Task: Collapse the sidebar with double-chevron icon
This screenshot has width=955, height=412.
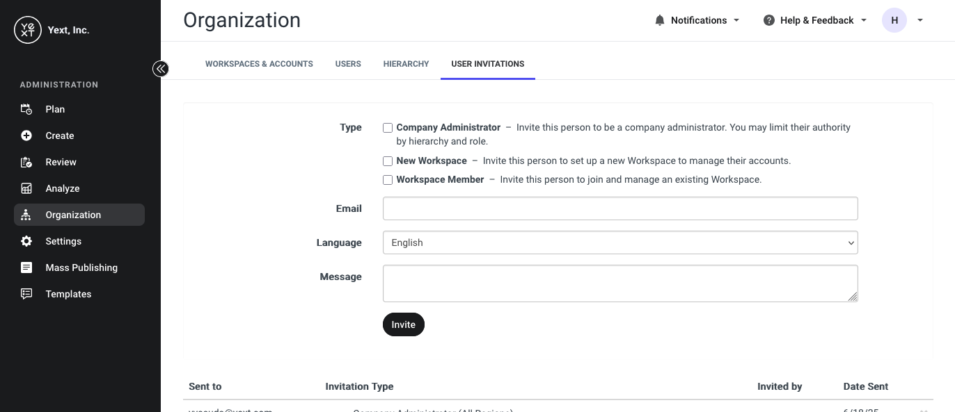Action: coord(161,69)
